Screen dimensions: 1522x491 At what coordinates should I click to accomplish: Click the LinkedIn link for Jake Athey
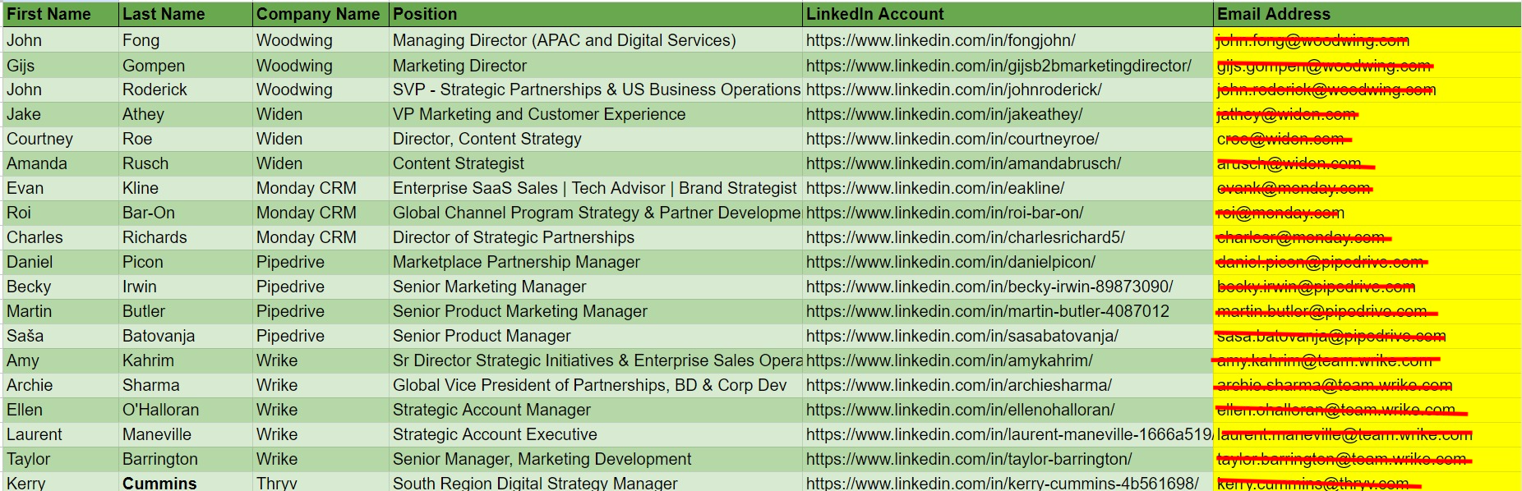tap(943, 114)
